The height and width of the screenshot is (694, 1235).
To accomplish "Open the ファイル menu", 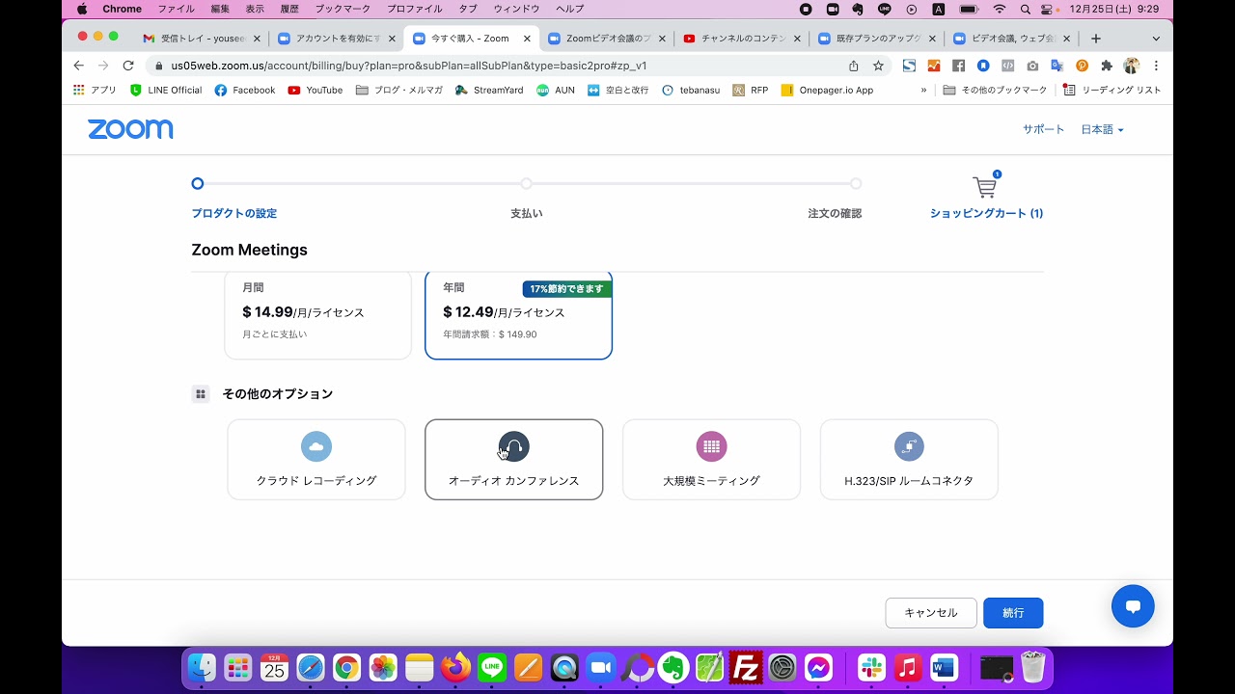I will click(176, 9).
